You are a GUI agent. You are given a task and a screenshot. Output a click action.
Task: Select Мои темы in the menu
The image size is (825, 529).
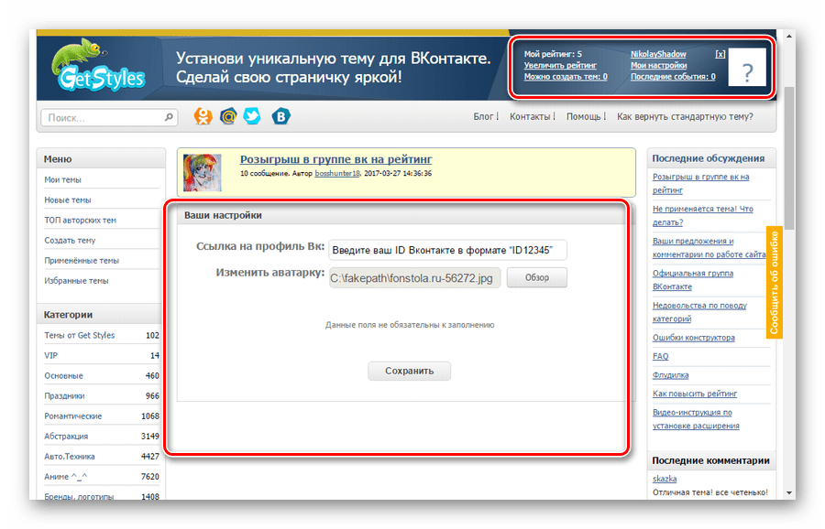62,179
